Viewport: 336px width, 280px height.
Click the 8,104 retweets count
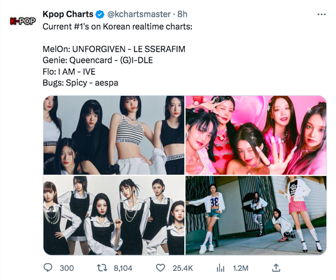124,268
